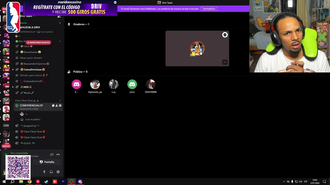Click 34 MENCIONES NUEVAS pill
The height and width of the screenshot is (185, 330).
coord(38,42)
